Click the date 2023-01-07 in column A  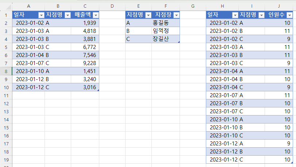coord(28,63)
